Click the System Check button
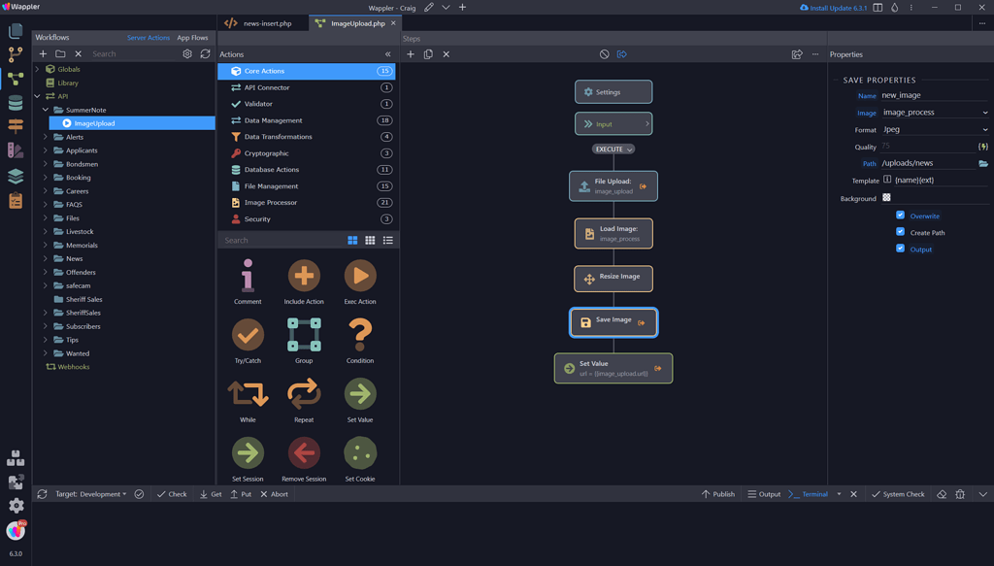 click(898, 494)
